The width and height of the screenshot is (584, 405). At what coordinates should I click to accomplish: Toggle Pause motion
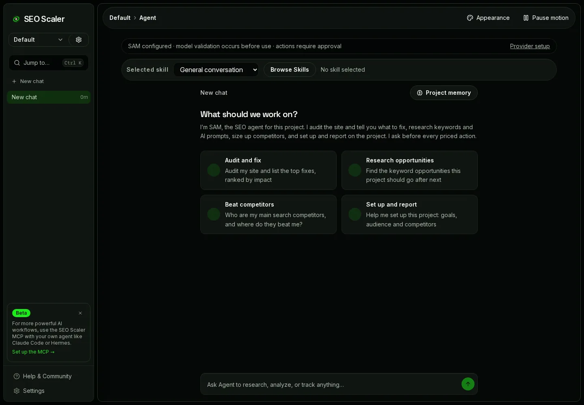point(546,18)
